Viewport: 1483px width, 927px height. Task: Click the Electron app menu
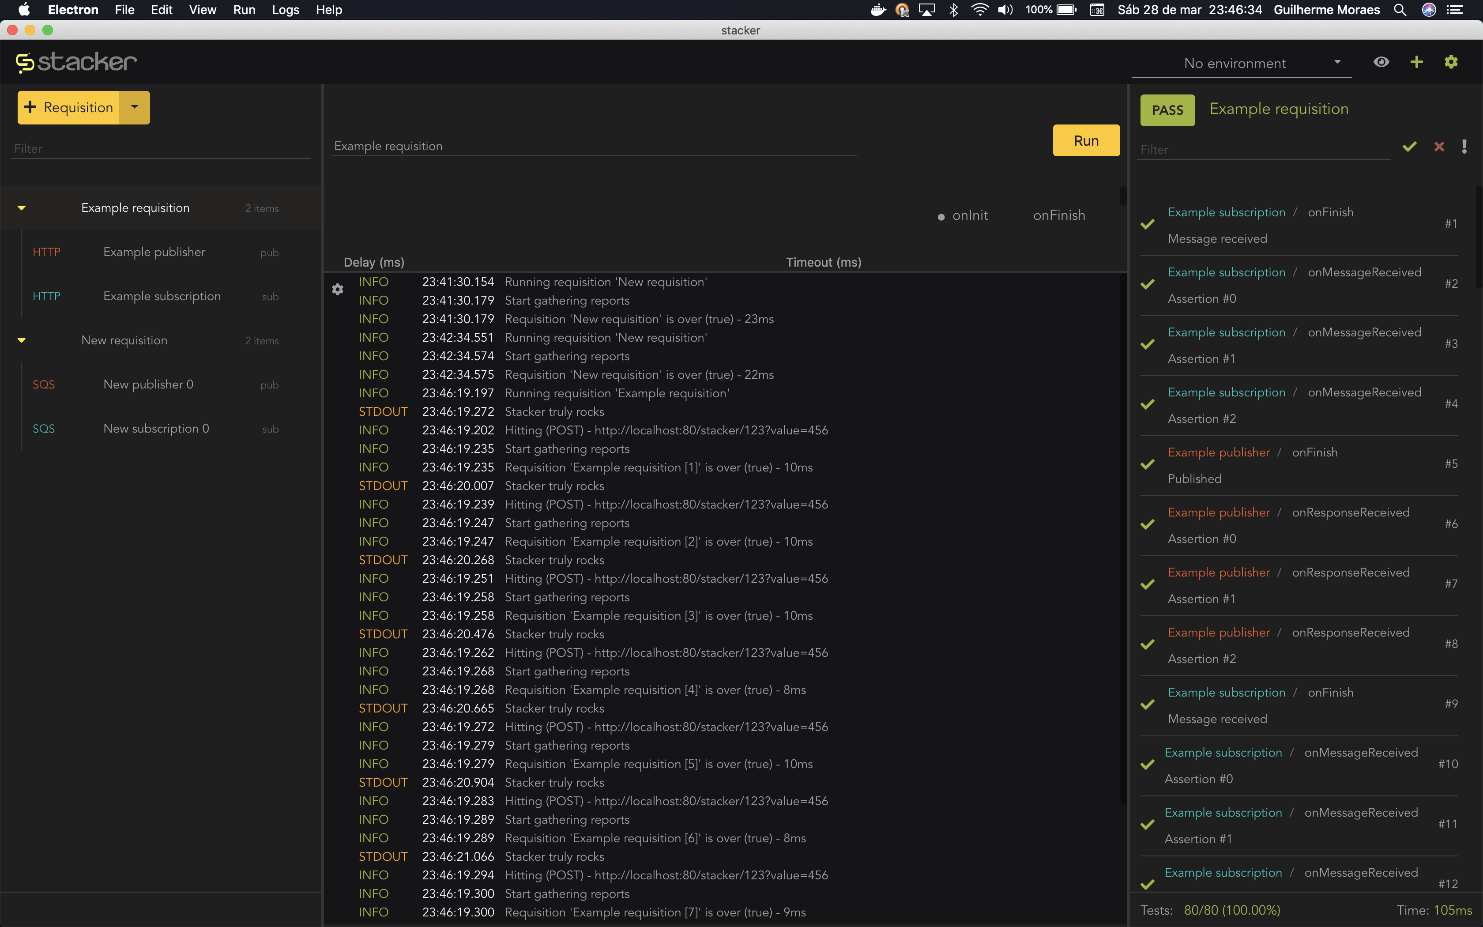[x=73, y=10]
